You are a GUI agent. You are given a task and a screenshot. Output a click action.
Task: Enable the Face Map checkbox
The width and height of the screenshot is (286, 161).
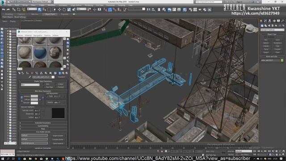coord(44,87)
